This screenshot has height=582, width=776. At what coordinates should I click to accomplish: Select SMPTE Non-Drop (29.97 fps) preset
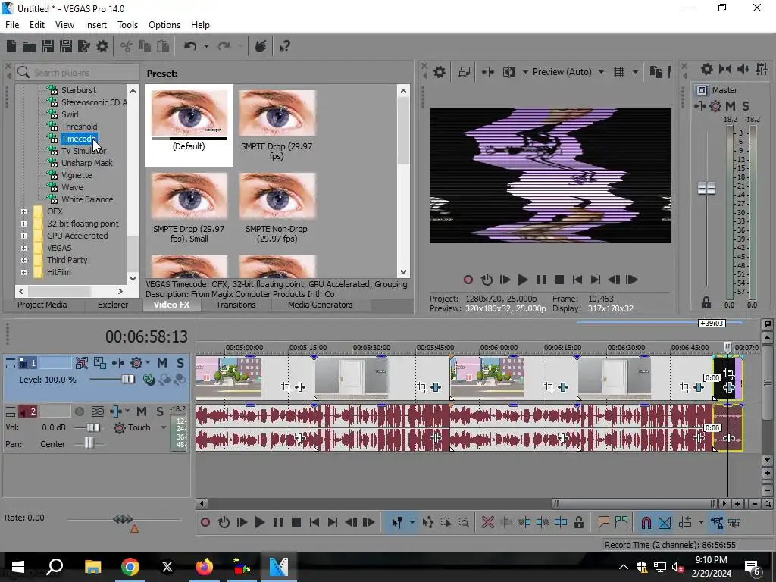(x=277, y=208)
